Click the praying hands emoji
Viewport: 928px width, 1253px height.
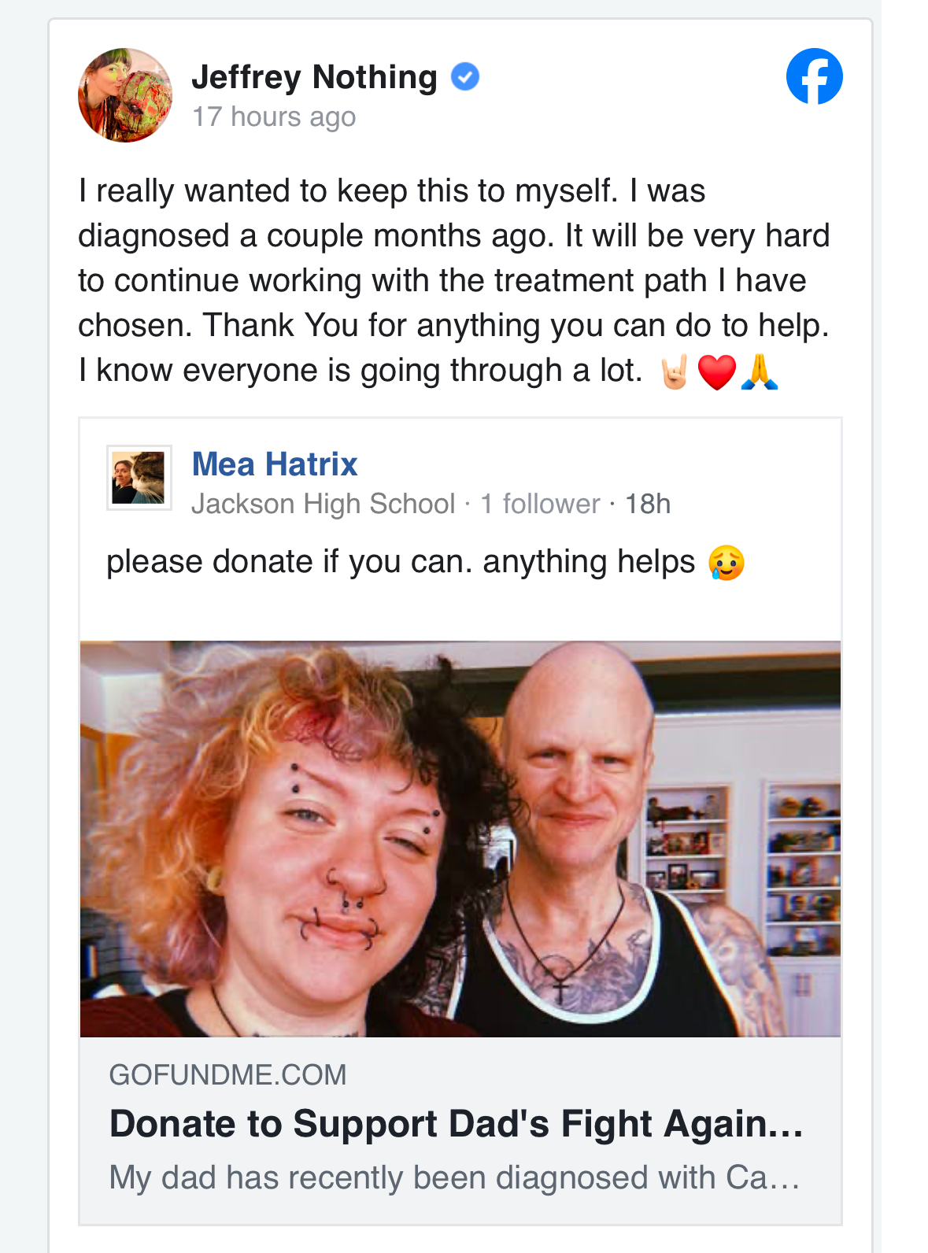coord(760,371)
